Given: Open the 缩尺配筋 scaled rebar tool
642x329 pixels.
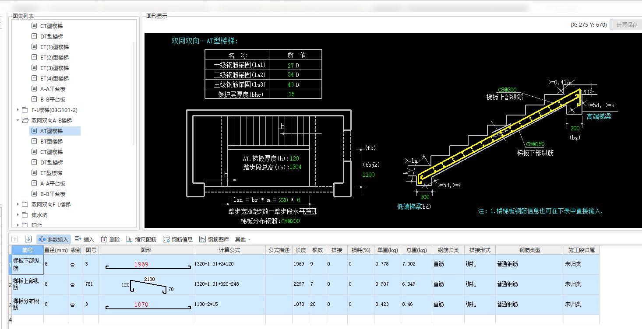Looking at the screenshot, I should click(141, 239).
